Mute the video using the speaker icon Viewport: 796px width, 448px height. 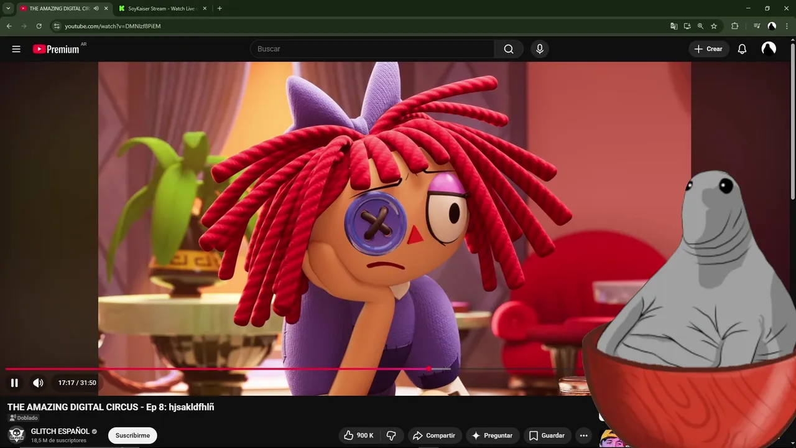[38, 383]
